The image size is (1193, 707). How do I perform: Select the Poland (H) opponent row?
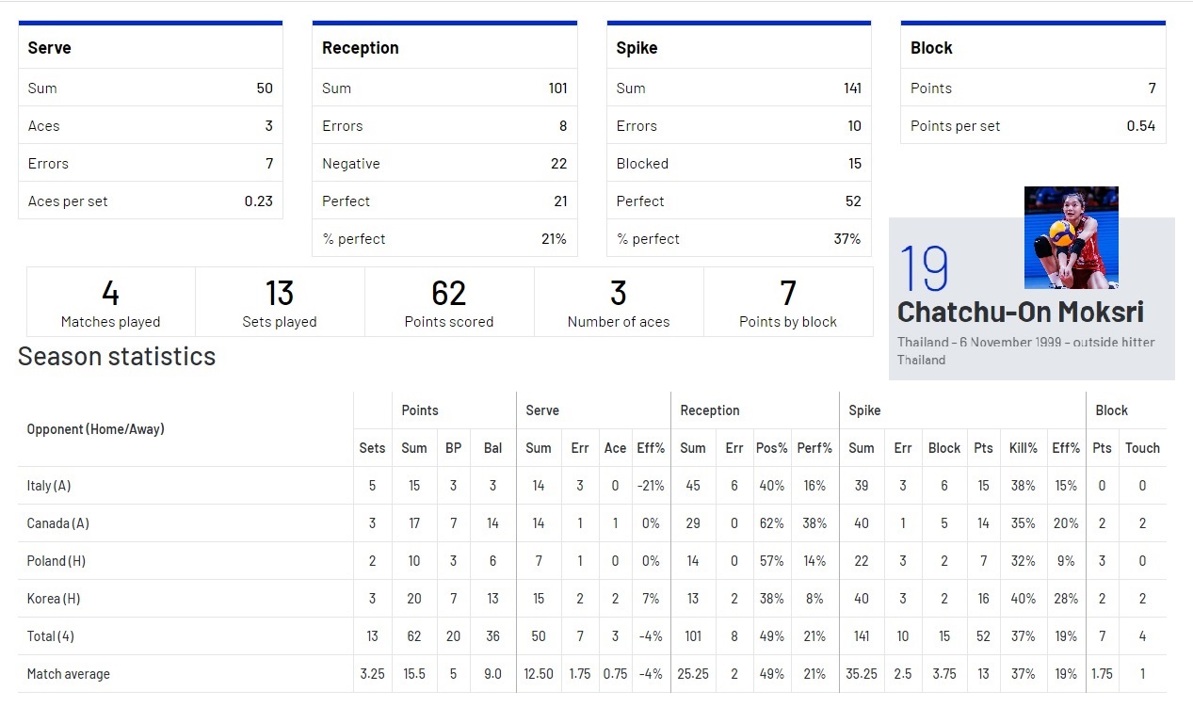(x=591, y=561)
